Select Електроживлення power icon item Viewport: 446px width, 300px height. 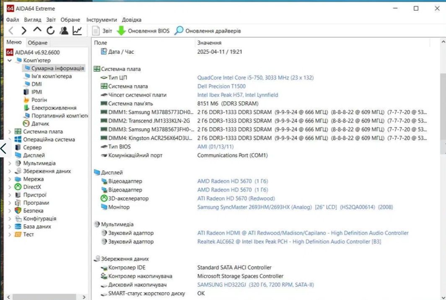(x=50, y=108)
